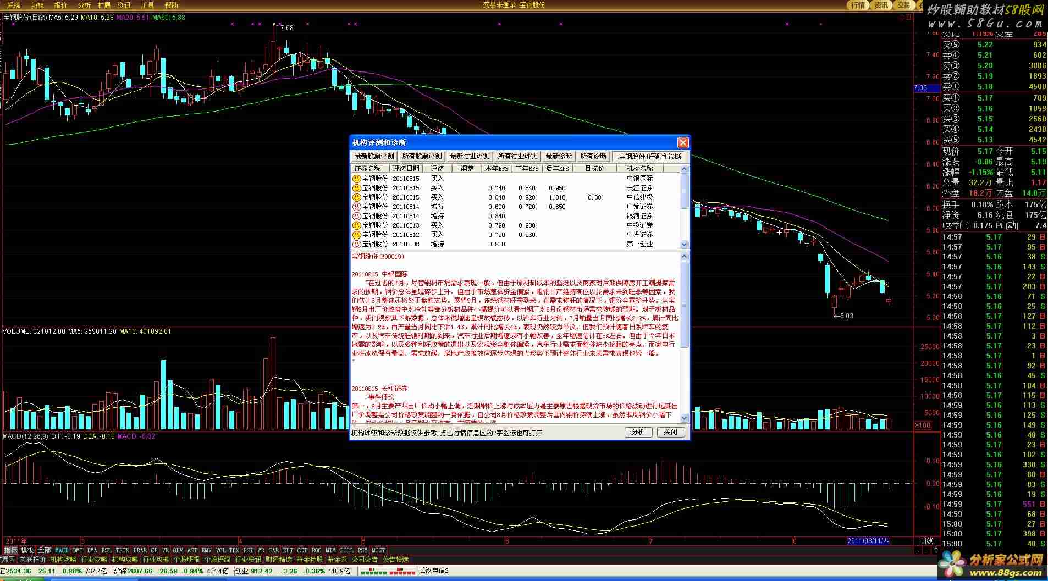Switch to the 所有行业评测 tab
Viewport: 1048px width, 581px height.
517,156
